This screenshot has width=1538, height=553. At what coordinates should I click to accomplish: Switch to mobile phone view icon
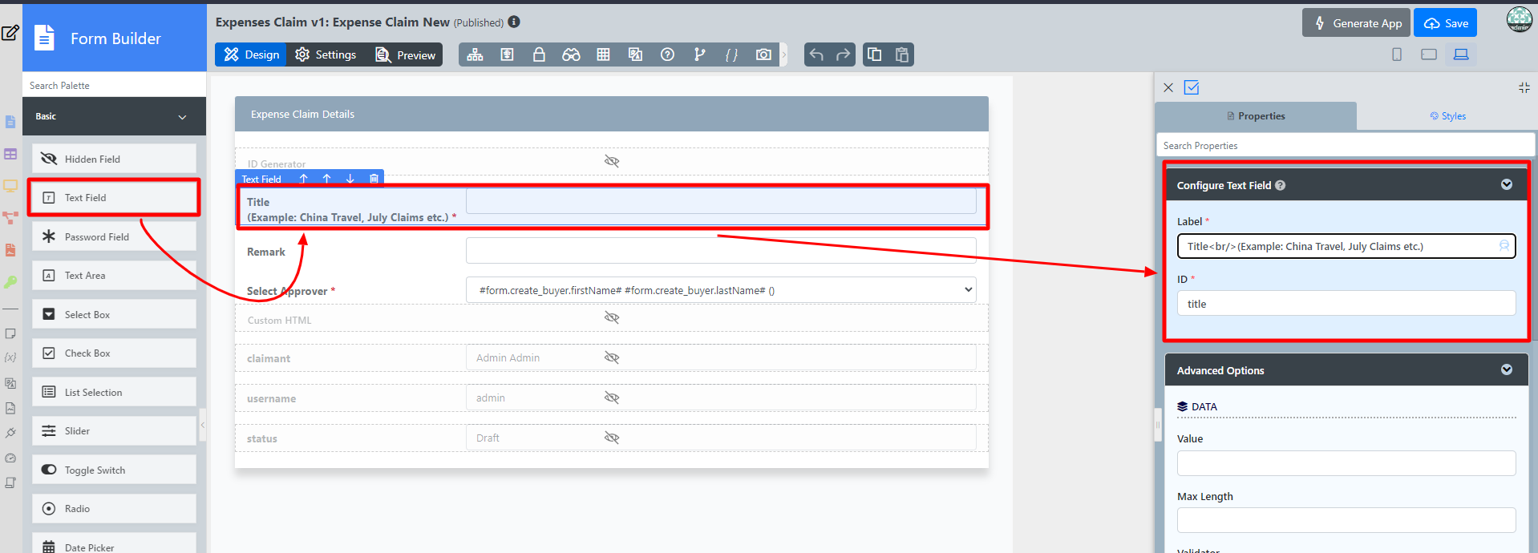1397,54
